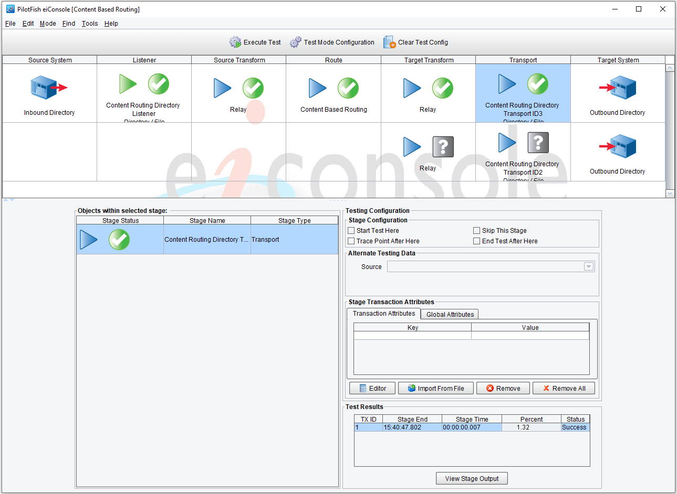Click play arrow in Objects within selected stage

pos(88,240)
